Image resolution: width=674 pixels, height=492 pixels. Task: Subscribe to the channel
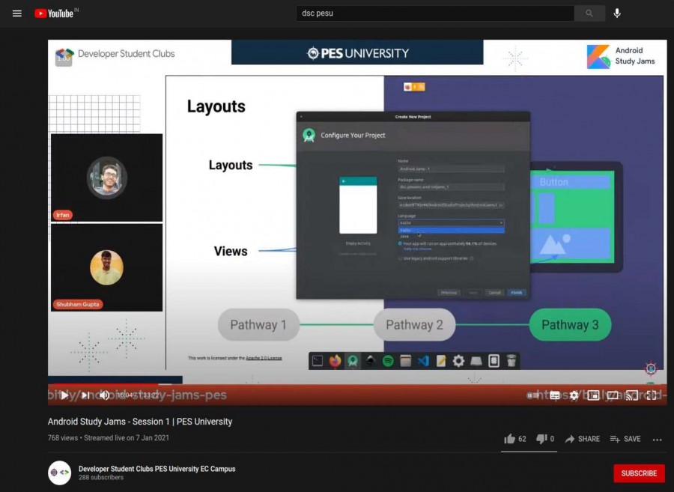click(x=639, y=473)
